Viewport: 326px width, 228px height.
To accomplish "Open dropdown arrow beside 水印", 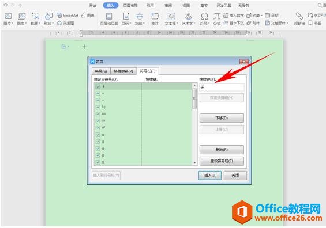I will pyautogui.click(x=144, y=24).
